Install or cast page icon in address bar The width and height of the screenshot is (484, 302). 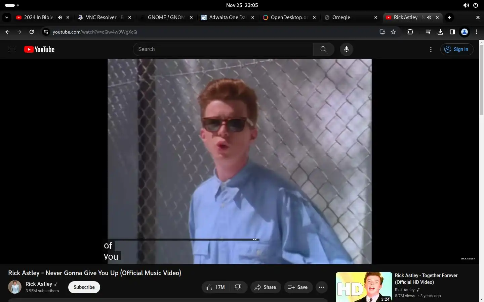click(382, 32)
